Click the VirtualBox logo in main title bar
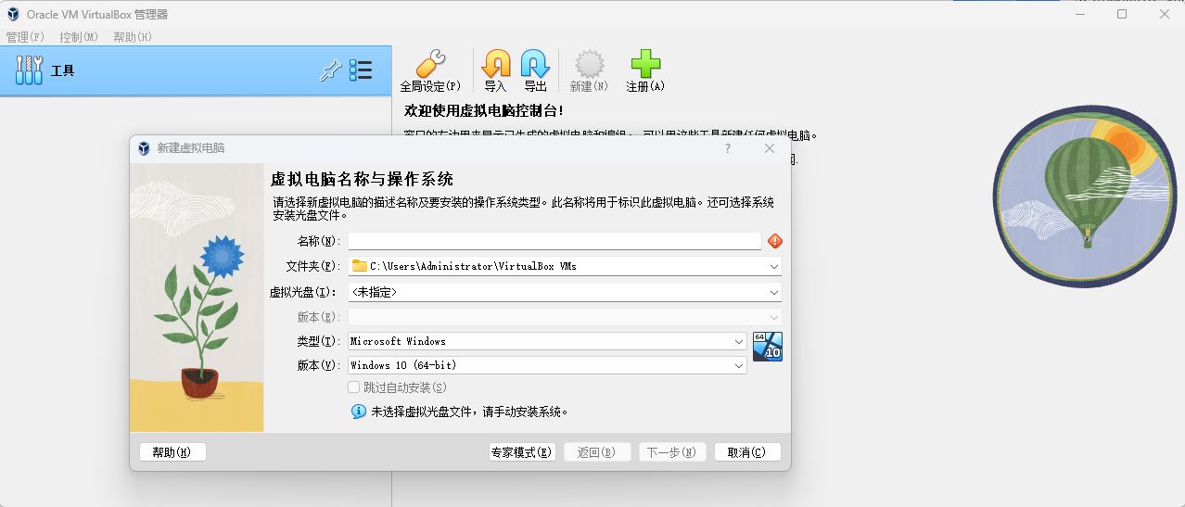Image resolution: width=1185 pixels, height=507 pixels. 13,14
